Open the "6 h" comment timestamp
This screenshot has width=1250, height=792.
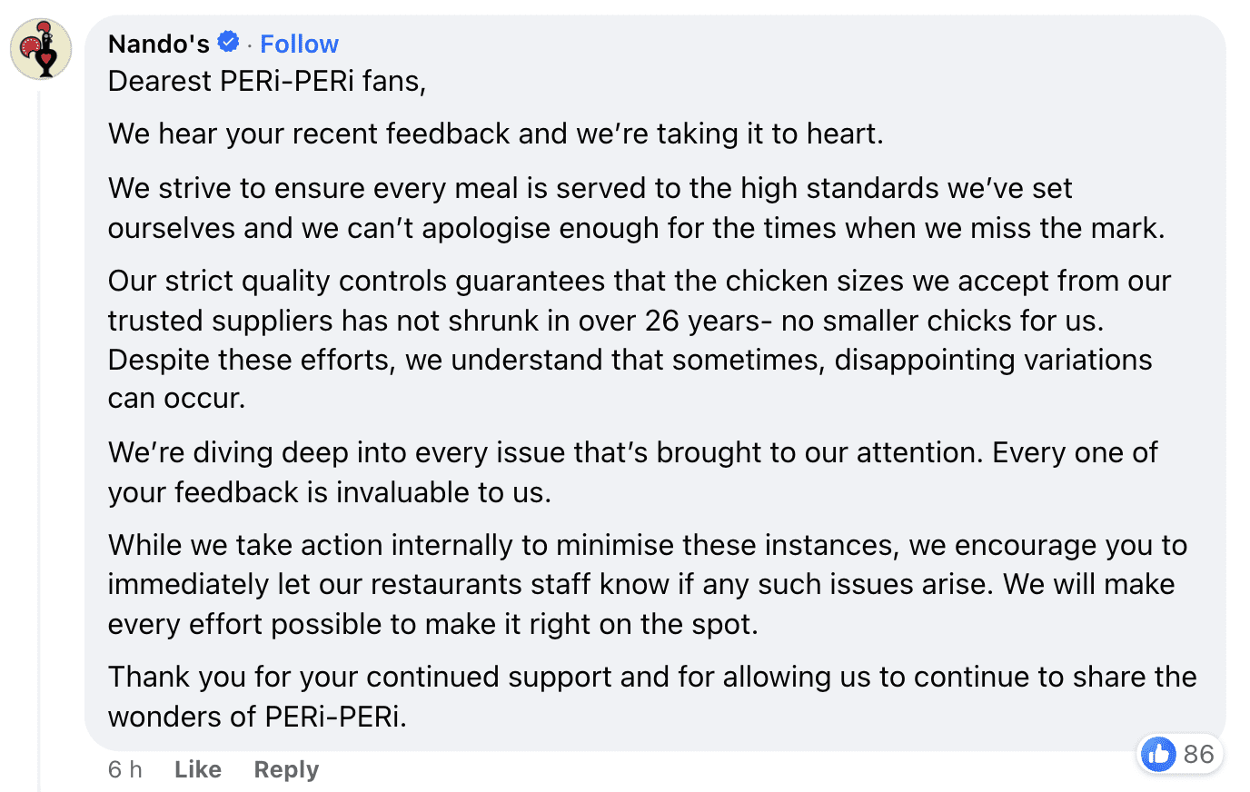124,769
